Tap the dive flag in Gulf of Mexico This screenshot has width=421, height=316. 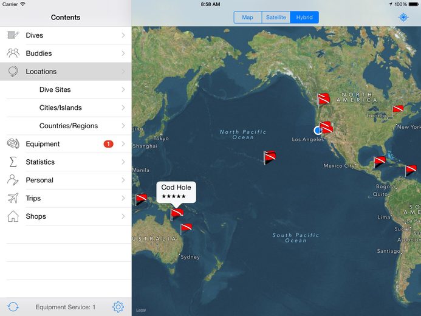tap(379, 162)
